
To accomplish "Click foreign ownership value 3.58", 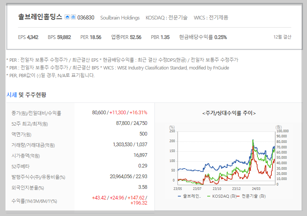I will pos(143,187).
